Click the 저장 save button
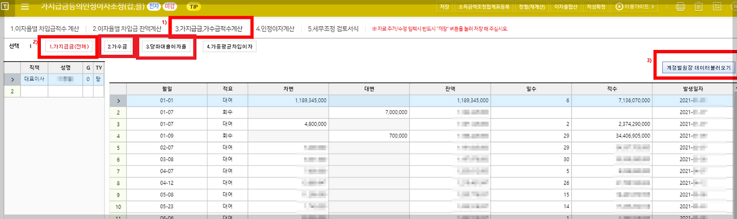Viewport: 737px width, 219px height. (445, 7)
